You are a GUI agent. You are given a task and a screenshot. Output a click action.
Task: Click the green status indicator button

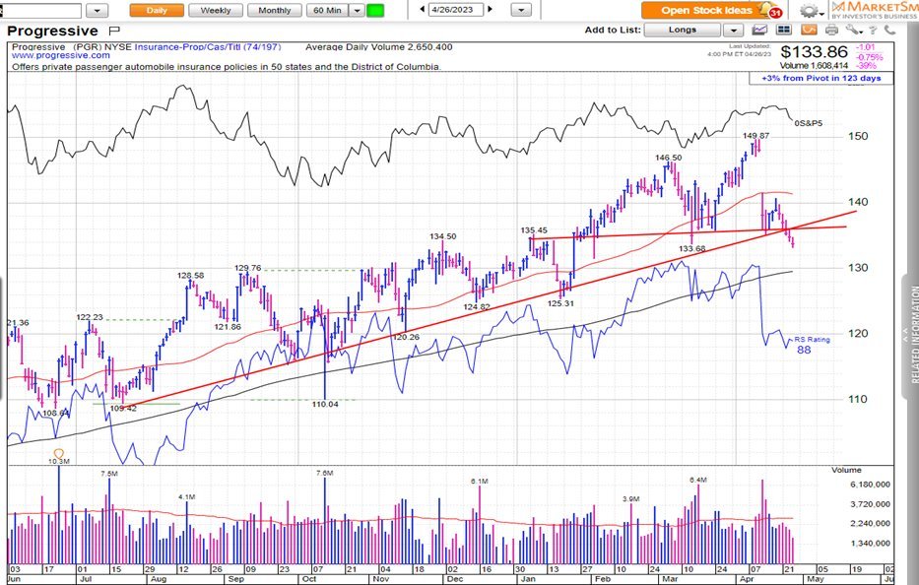375,10
